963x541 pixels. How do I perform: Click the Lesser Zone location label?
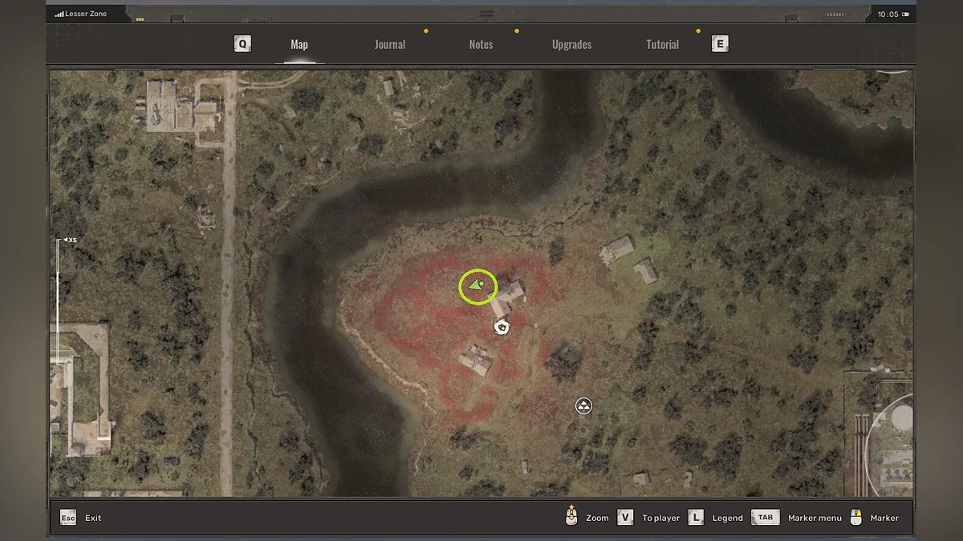[x=87, y=14]
